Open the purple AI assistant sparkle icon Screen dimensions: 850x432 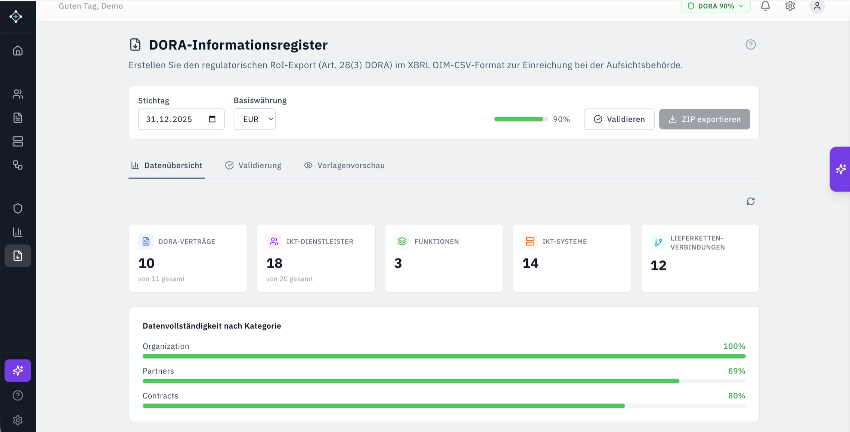click(x=18, y=370)
